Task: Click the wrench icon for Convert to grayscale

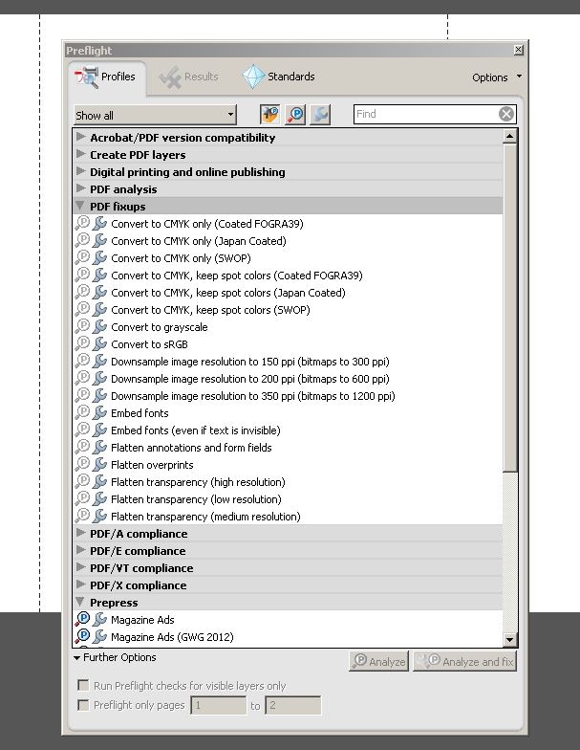Action: click(x=99, y=327)
